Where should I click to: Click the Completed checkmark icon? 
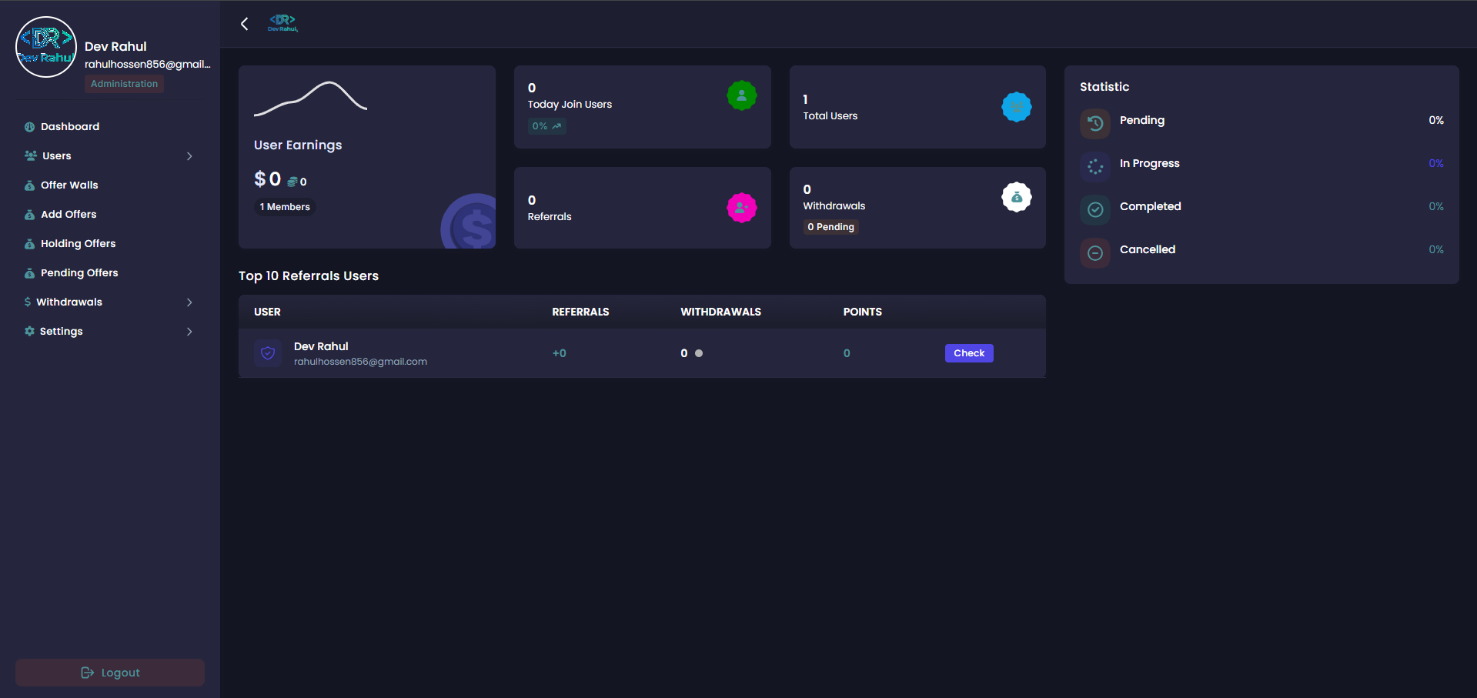[1094, 209]
